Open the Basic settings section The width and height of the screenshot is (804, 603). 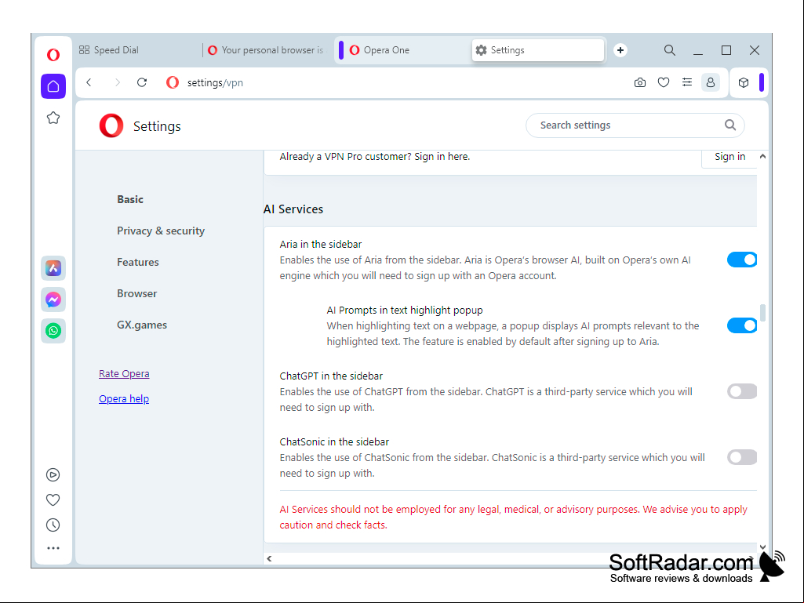click(x=130, y=199)
